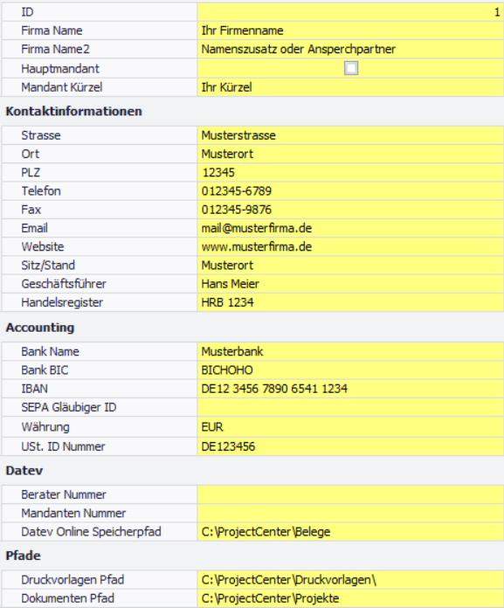504x608 pixels.
Task: Click the Website field www.musterfirma.de
Action: (350, 247)
